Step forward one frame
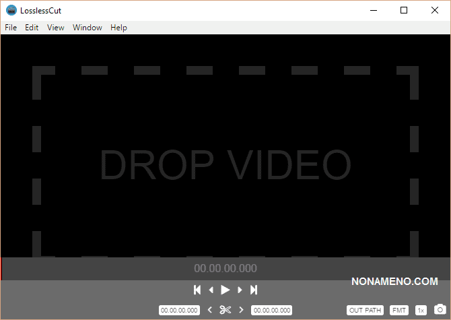Screen dimensions: 451x320 [x=240, y=290]
